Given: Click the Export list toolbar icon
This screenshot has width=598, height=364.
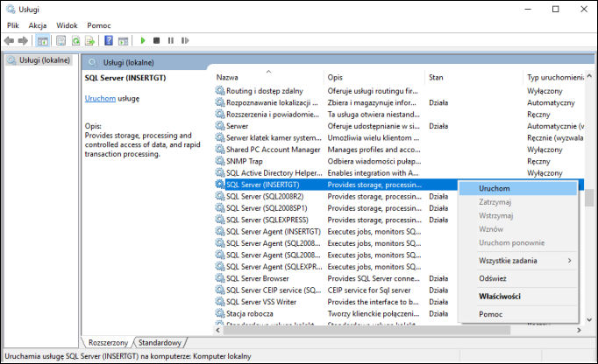Looking at the screenshot, I should (x=89, y=40).
